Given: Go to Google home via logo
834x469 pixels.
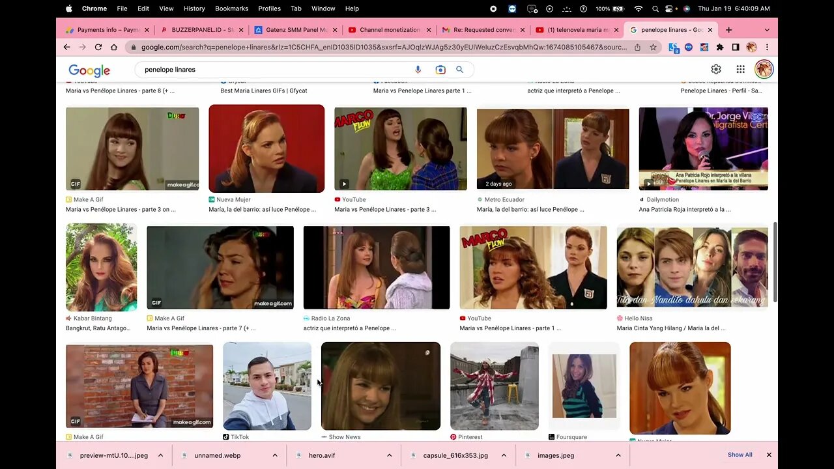Looking at the screenshot, I should click(89, 70).
